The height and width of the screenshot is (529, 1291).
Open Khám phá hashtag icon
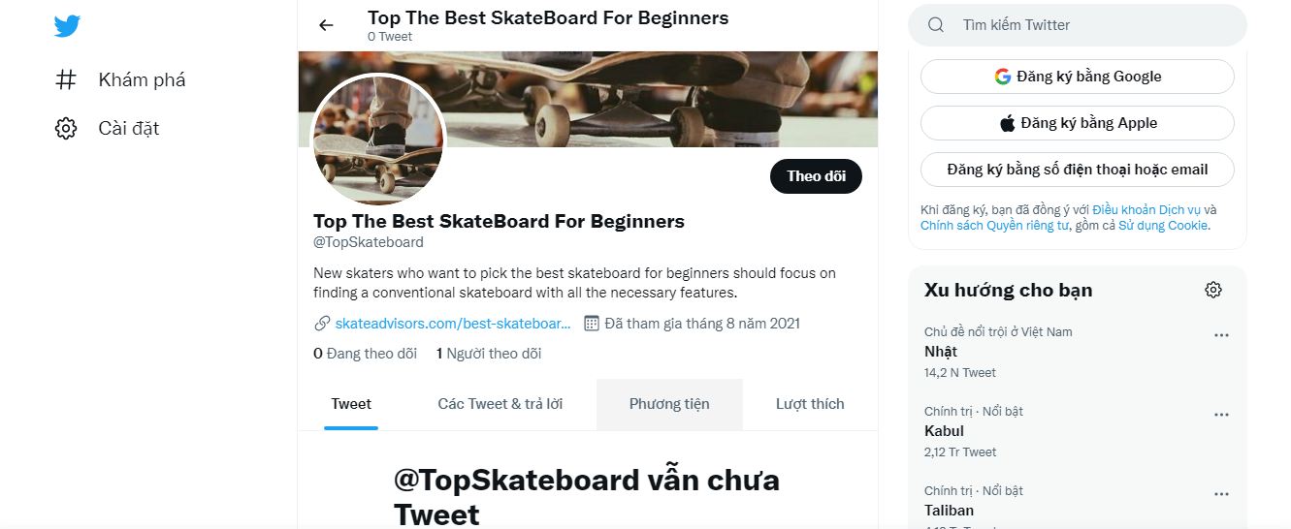coord(66,79)
